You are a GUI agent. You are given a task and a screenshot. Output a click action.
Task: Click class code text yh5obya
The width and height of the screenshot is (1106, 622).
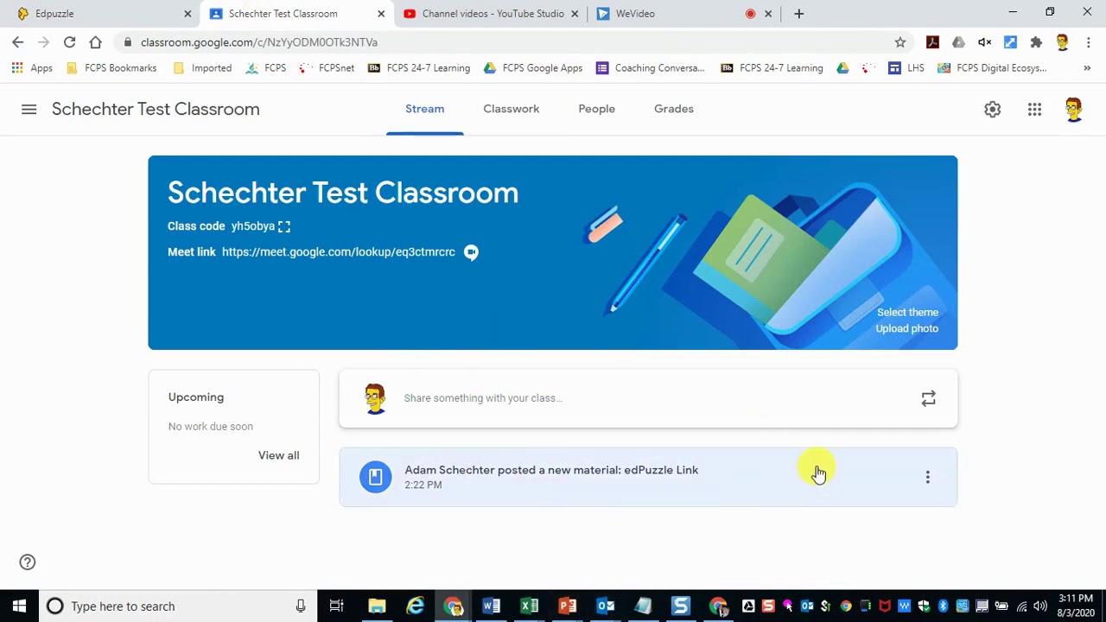tap(252, 226)
